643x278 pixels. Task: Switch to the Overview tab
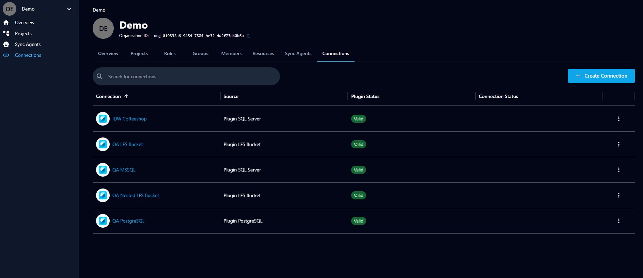[x=108, y=53]
